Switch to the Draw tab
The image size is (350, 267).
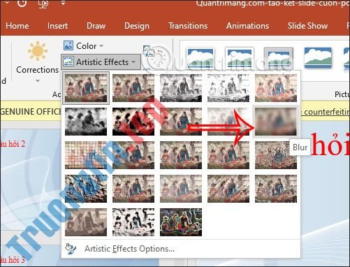tap(96, 26)
